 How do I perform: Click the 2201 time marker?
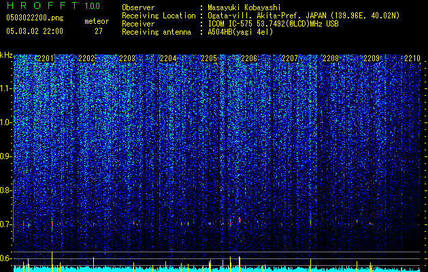(x=46, y=58)
